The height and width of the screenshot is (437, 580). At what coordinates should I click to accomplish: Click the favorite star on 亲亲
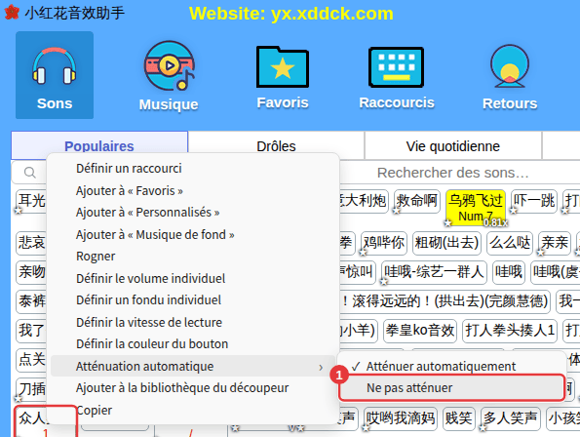tap(540, 253)
